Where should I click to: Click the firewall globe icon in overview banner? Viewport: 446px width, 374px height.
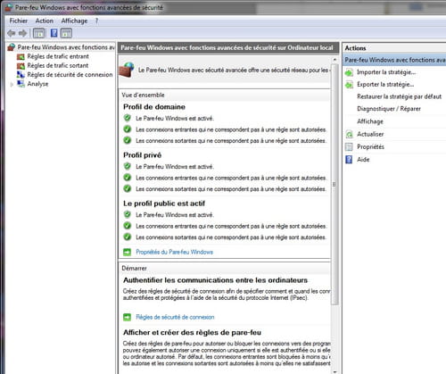tap(127, 70)
